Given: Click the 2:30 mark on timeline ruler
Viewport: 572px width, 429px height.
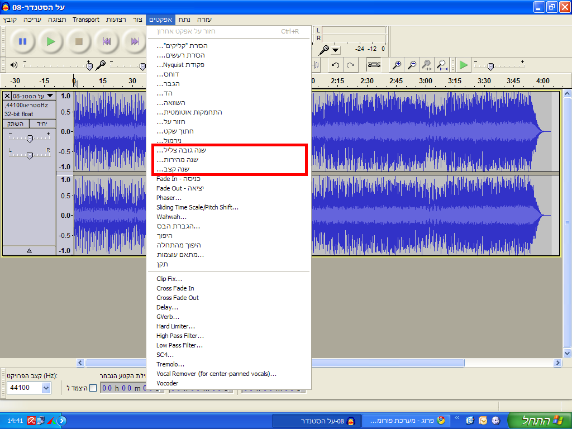Looking at the screenshot, I should pos(366,81).
